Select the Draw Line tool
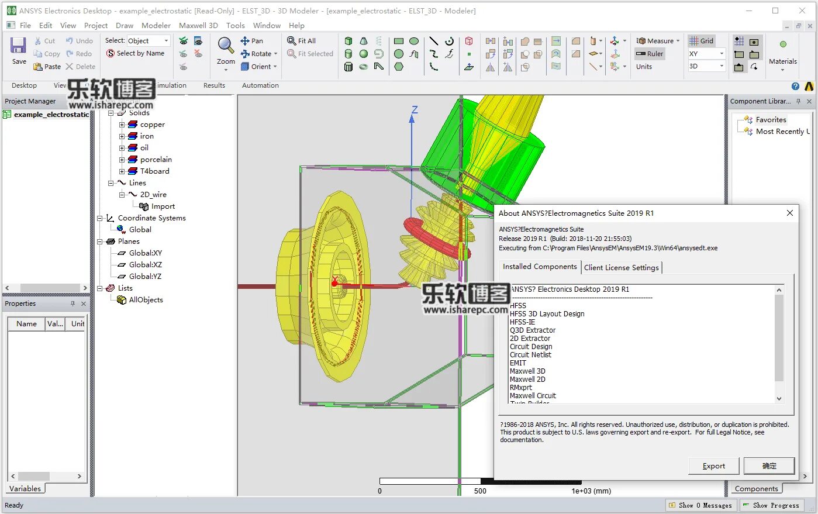The image size is (818, 514). click(434, 41)
